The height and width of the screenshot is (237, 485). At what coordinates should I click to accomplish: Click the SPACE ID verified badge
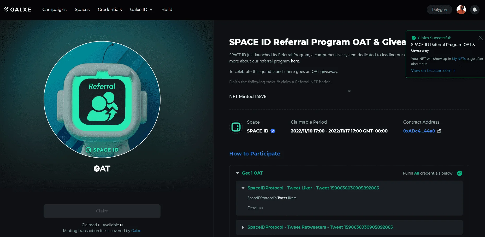(x=273, y=131)
